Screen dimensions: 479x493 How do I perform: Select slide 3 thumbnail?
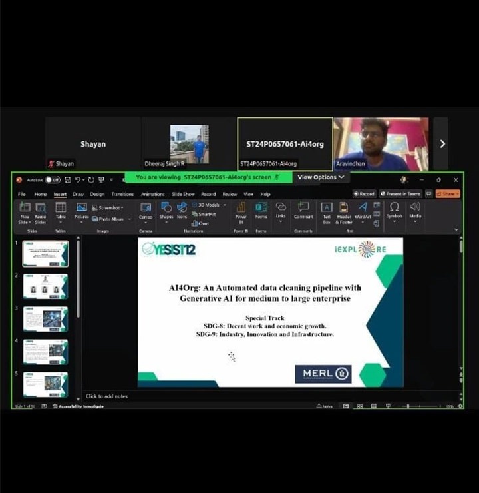pyautogui.click(x=45, y=319)
